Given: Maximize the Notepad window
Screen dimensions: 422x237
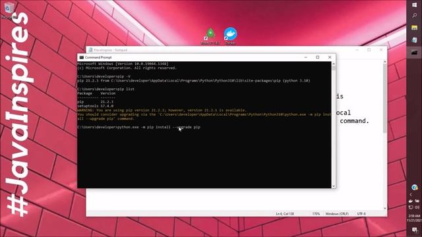Looking at the screenshot, I should [369, 50].
